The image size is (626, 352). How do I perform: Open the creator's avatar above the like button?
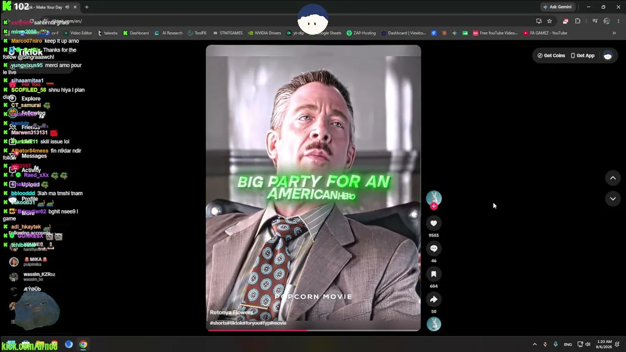click(x=434, y=198)
